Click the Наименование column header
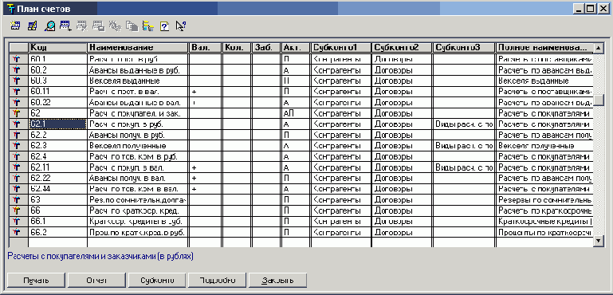The image size is (613, 295). (x=138, y=48)
